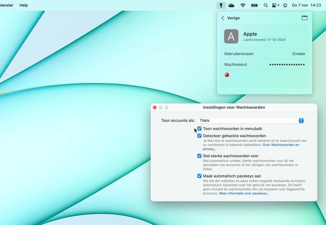The width and height of the screenshot is (326, 225).
Task: Click the Gebruikersnaam label
Action: pyautogui.click(x=239, y=54)
